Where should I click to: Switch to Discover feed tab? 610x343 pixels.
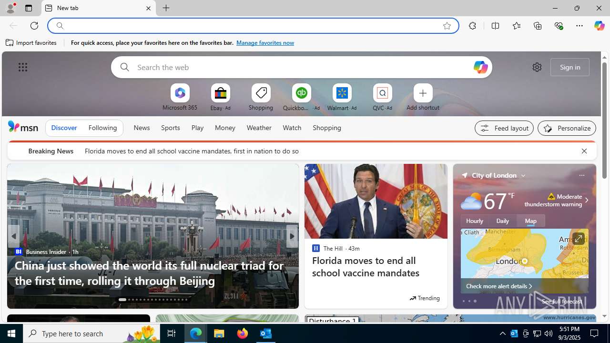click(64, 128)
